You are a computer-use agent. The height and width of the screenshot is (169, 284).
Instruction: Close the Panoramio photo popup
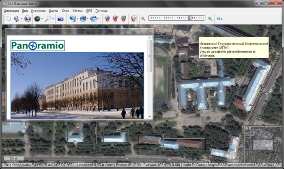pyautogui.click(x=150, y=31)
